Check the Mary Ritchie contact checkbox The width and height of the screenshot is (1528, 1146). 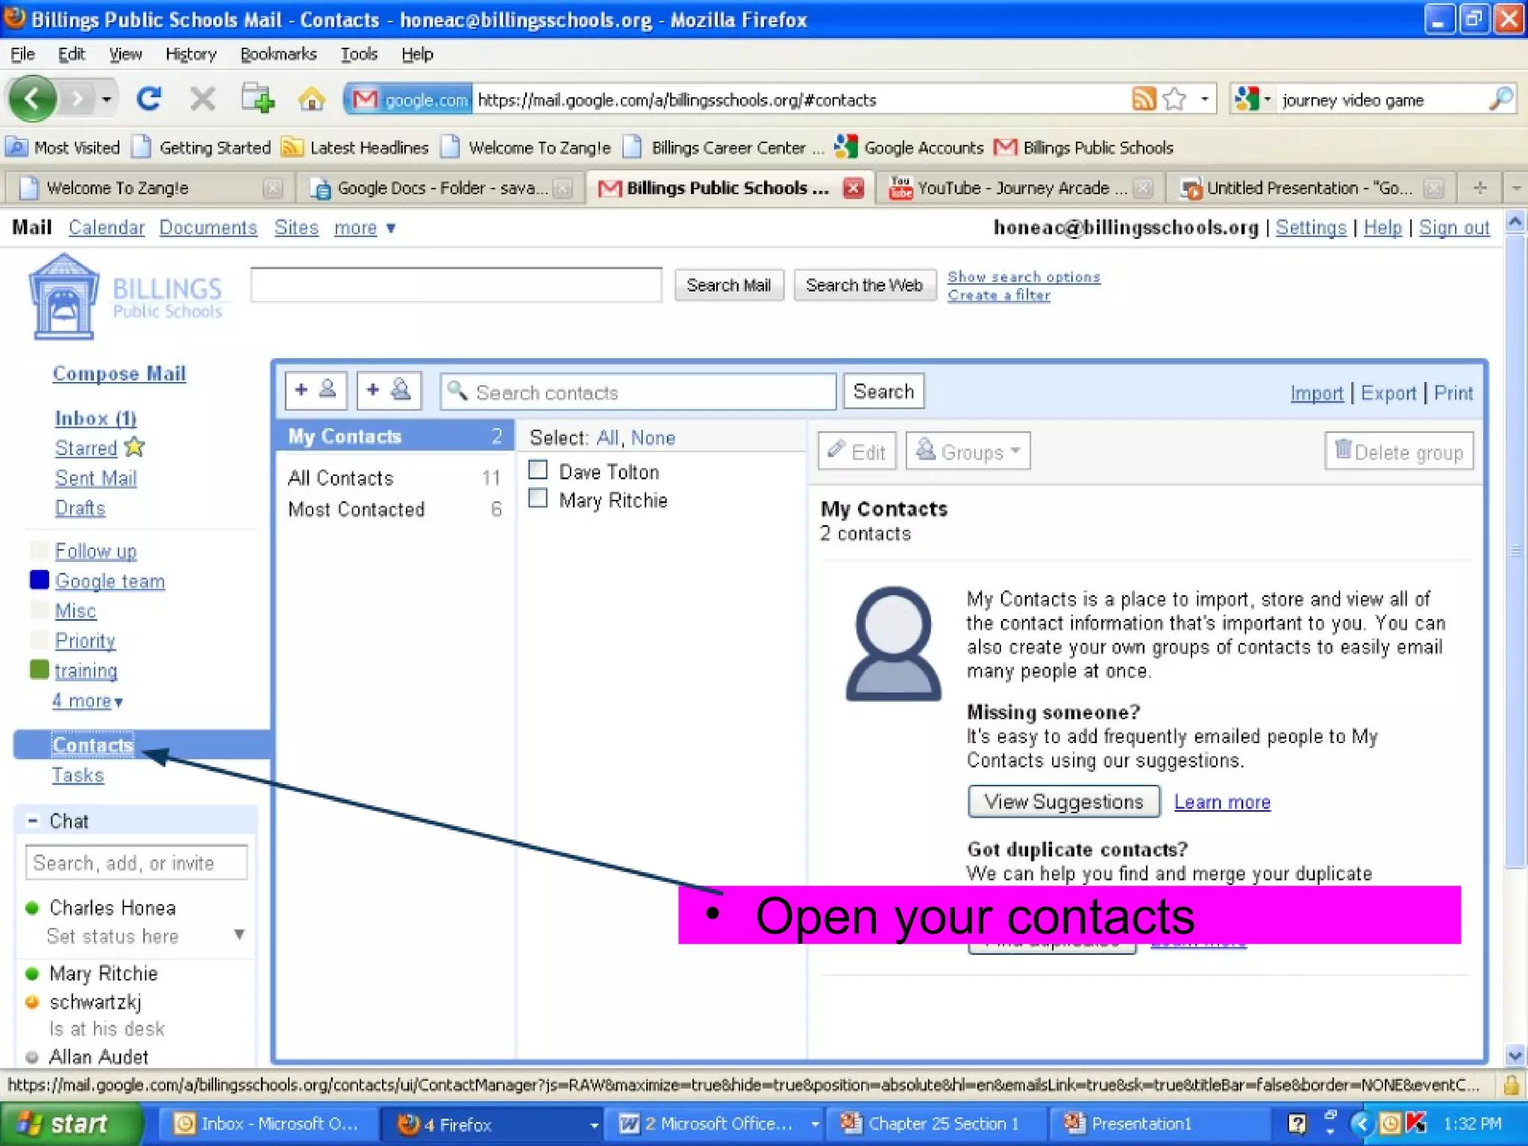(538, 498)
